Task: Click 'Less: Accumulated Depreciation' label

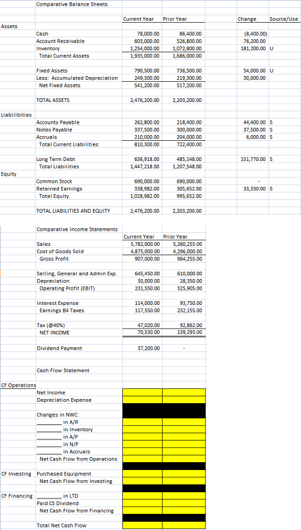Action: coord(77,78)
